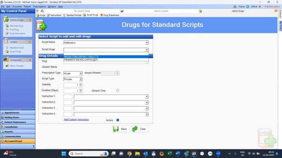This screenshot has width=282, height=158.
Task: Open the Prescriptions menu
Action: tap(39, 7)
